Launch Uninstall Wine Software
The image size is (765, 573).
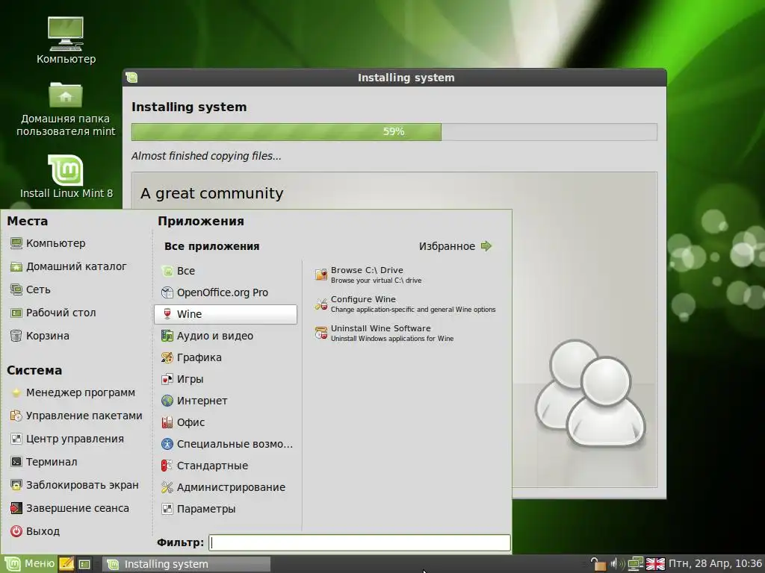384,334
